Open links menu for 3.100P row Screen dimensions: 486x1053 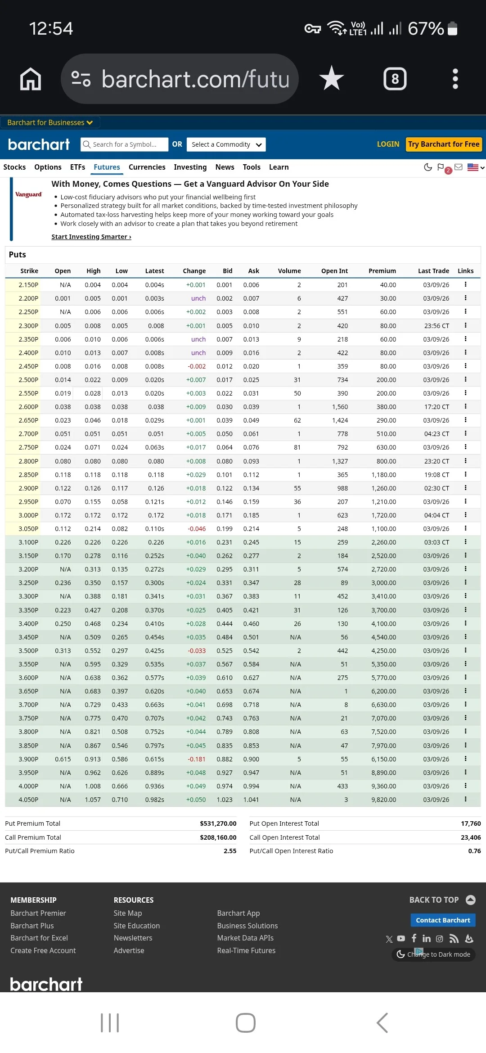(465, 542)
